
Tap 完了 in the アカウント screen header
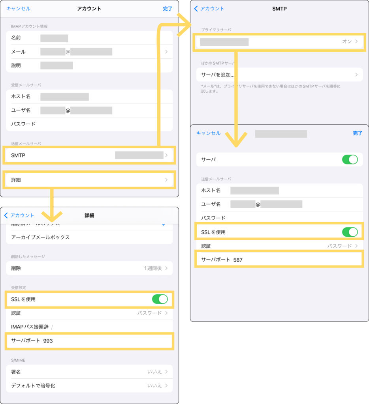click(x=168, y=9)
